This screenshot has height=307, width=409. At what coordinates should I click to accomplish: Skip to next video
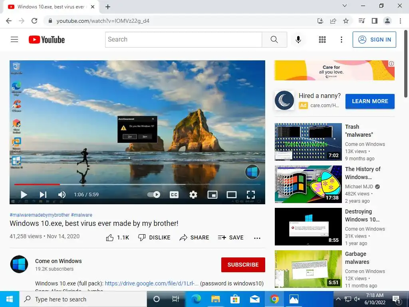pos(43,195)
